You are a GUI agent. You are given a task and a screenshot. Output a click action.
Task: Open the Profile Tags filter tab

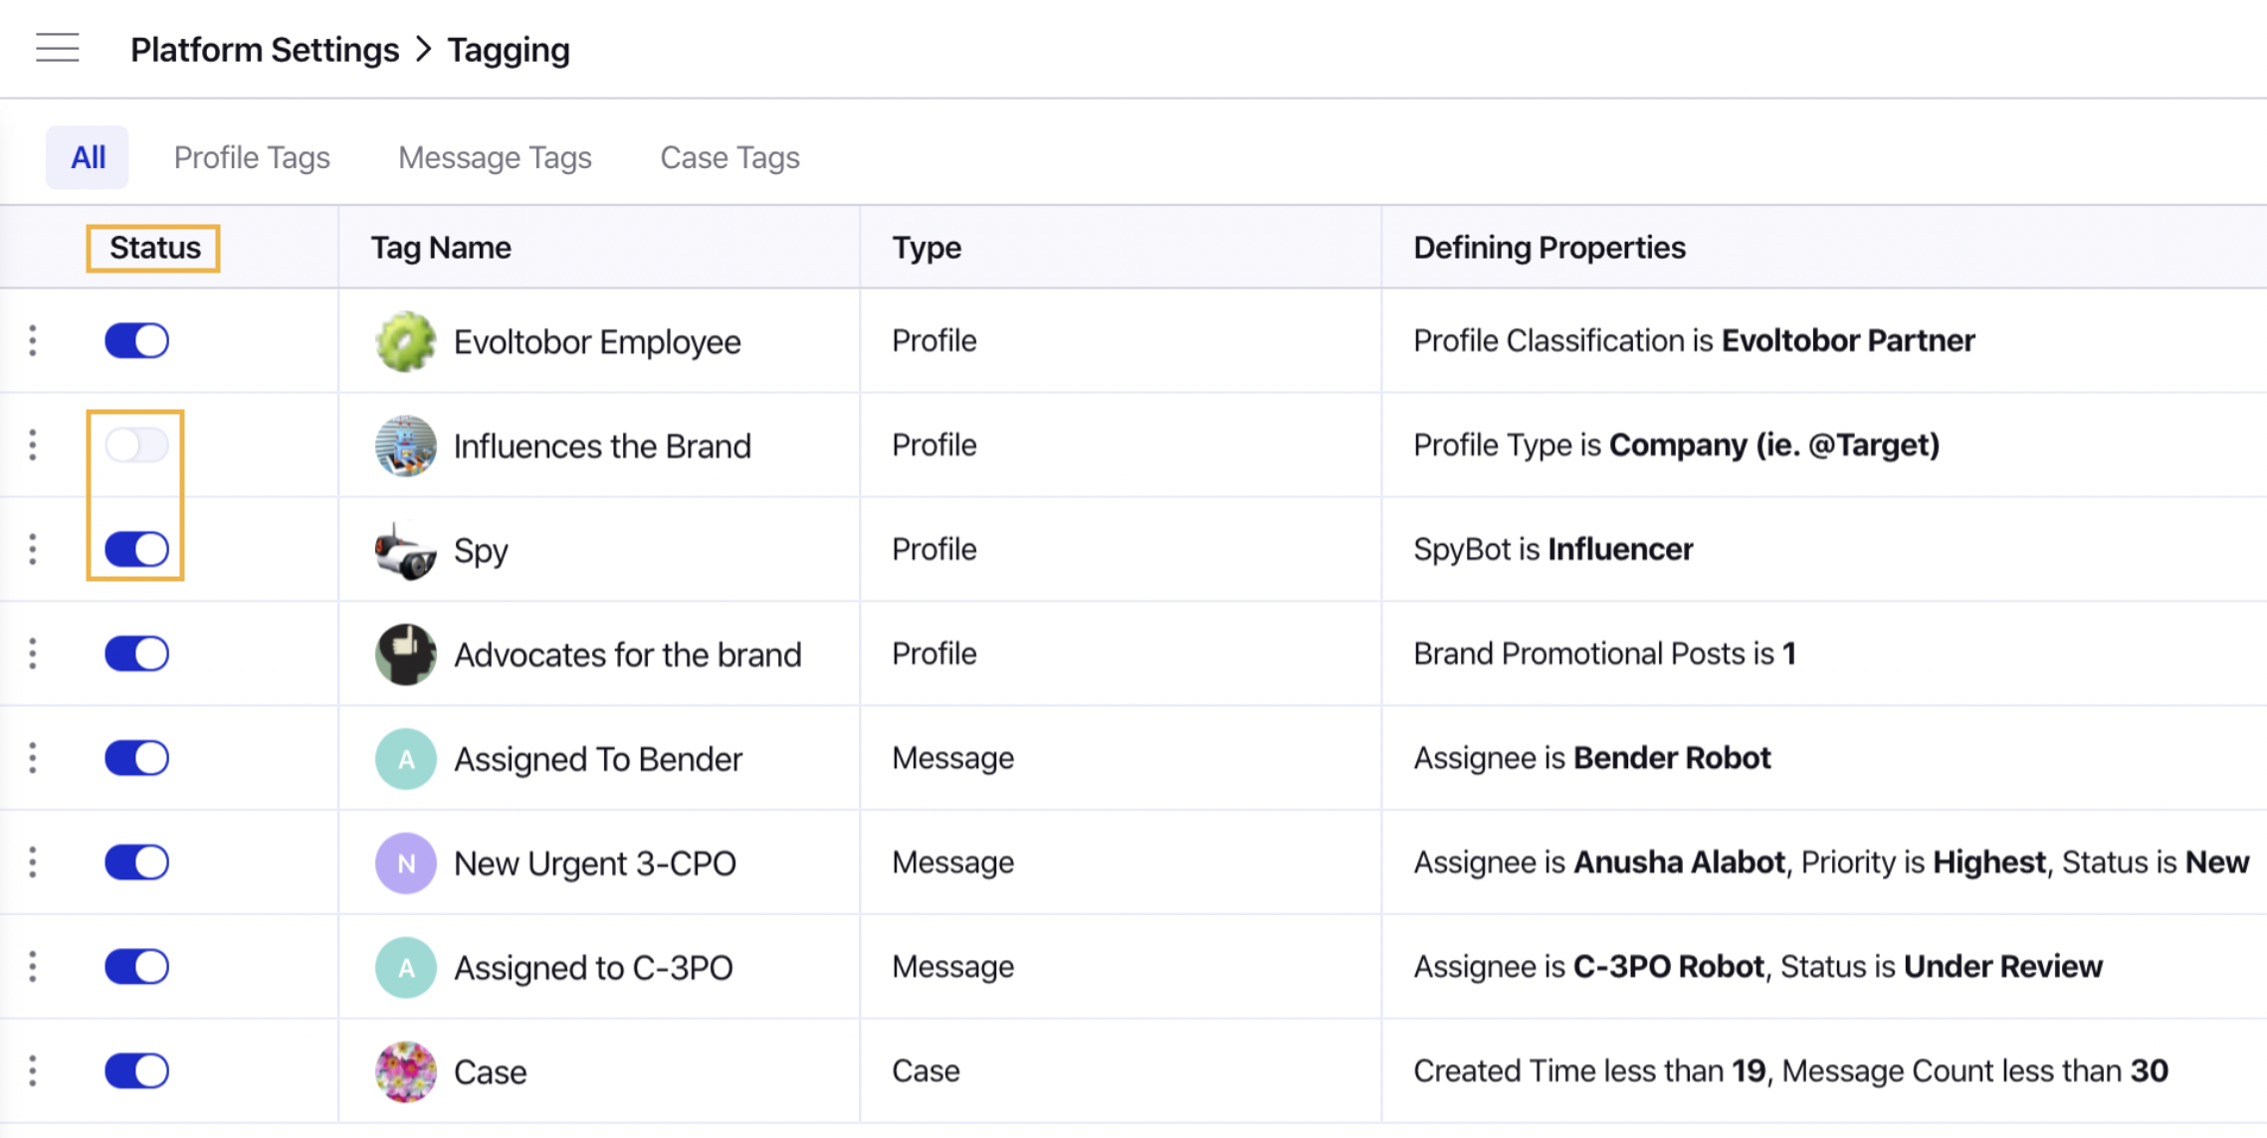(x=250, y=157)
